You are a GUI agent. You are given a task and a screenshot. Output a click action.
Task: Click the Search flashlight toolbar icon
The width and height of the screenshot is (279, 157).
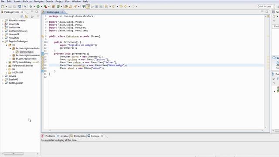pyautogui.click(x=75, y=7)
